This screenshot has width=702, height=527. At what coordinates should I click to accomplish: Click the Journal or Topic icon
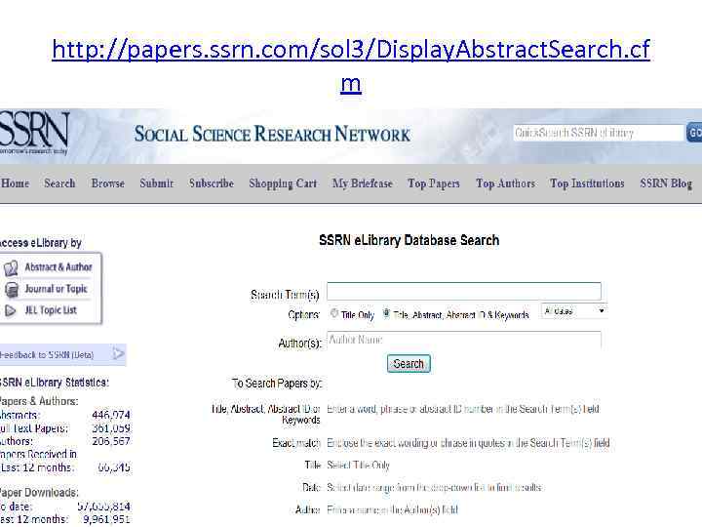(11, 290)
